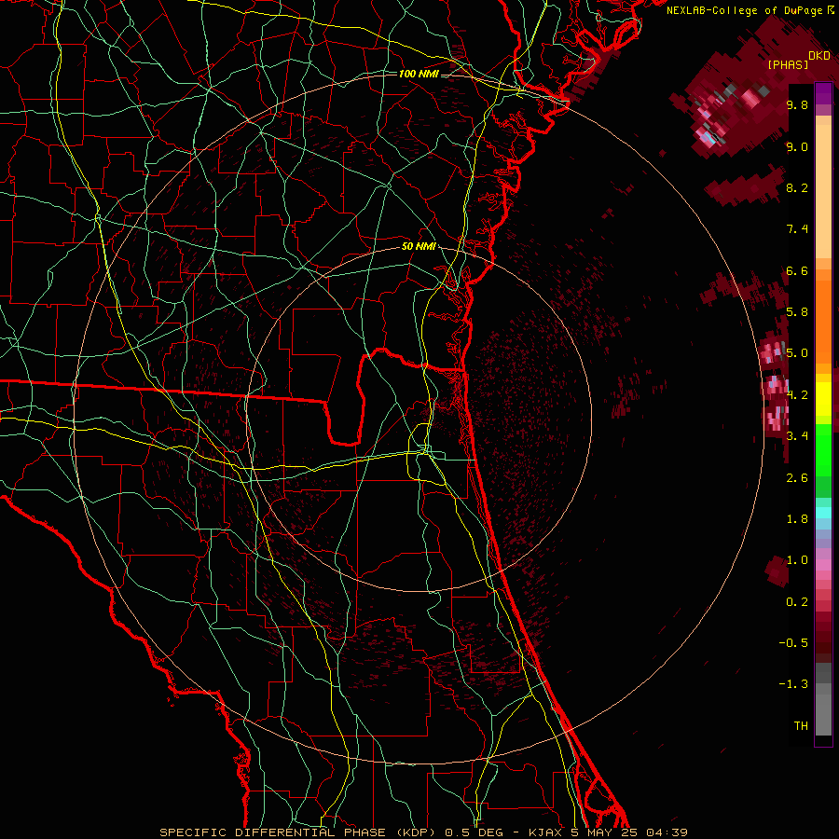Click the KJAX radar site identifier
The height and width of the screenshot is (839, 839).
tap(544, 832)
